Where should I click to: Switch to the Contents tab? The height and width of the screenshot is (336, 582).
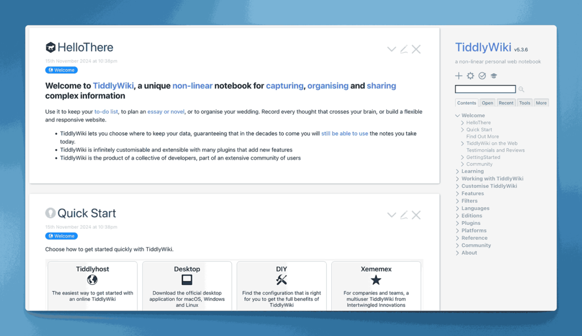coord(467,103)
